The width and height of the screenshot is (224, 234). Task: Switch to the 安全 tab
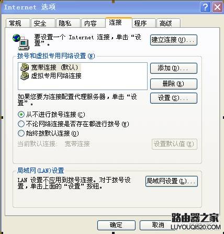[x=43, y=23]
